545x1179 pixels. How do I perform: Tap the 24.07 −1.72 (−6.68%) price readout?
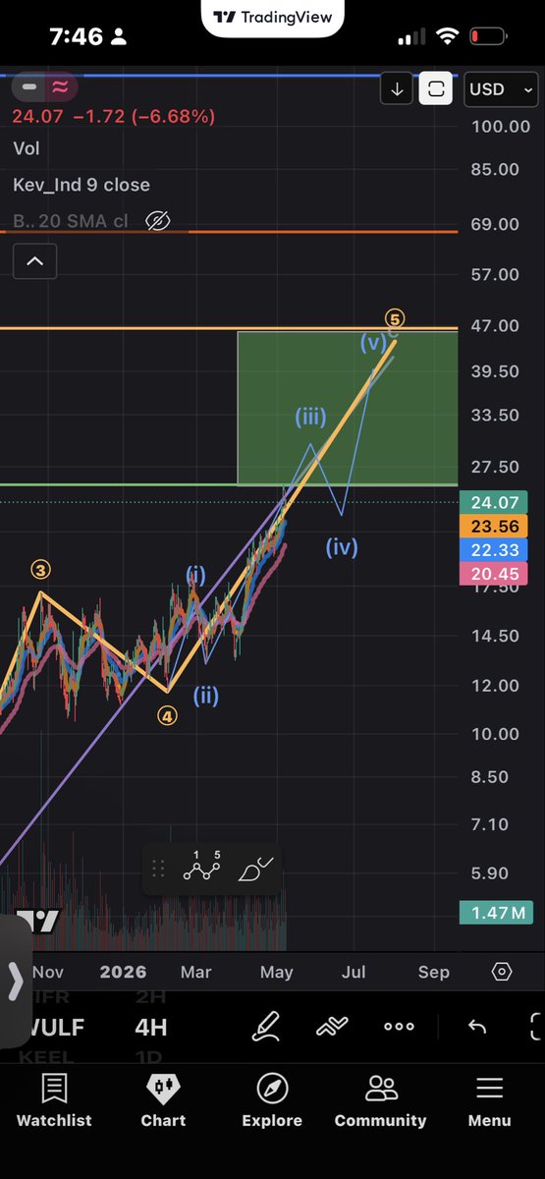click(113, 117)
